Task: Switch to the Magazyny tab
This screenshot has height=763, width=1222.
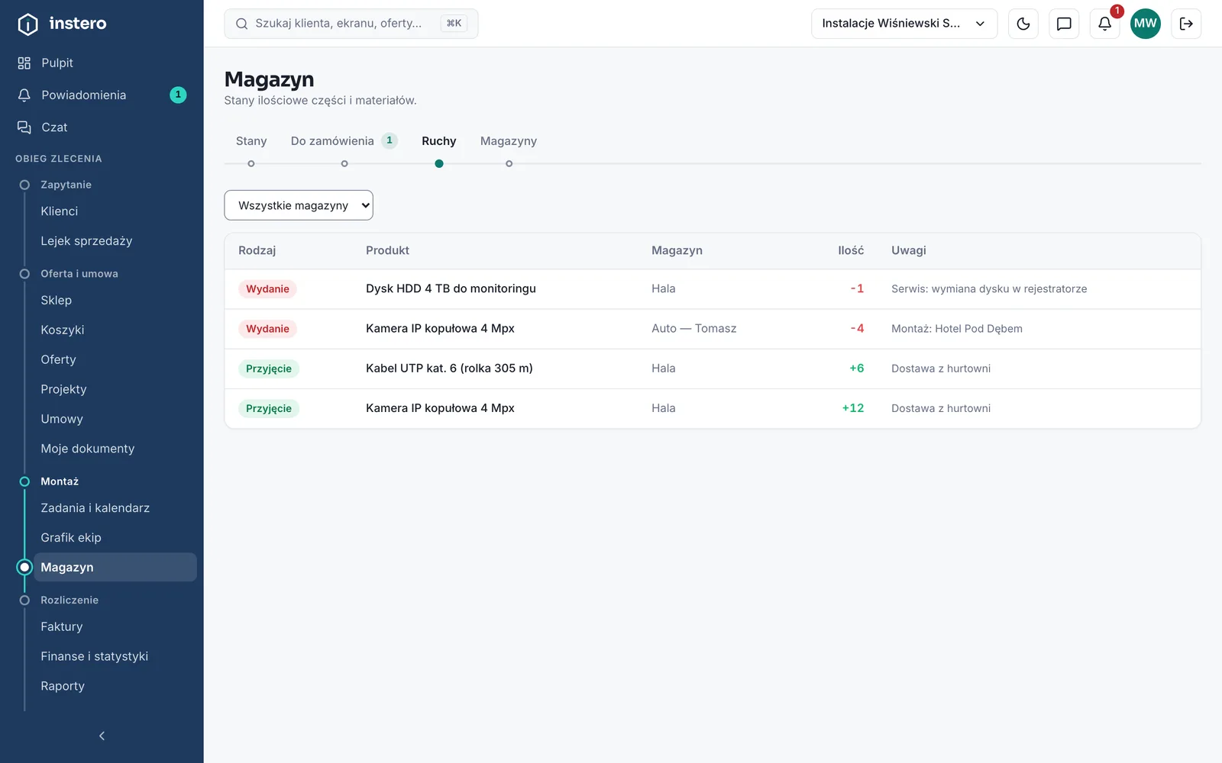Action: tap(509, 141)
